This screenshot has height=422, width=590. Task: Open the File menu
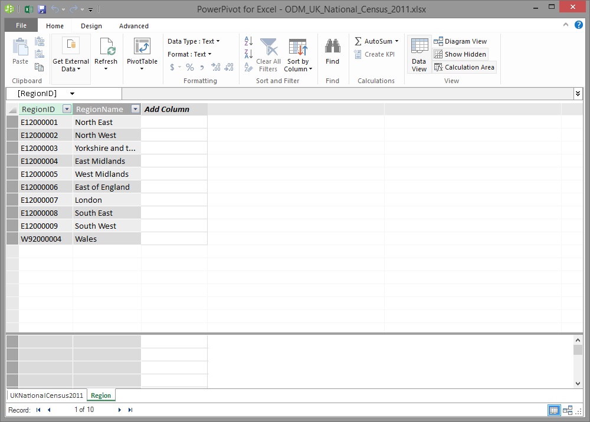[x=21, y=25]
